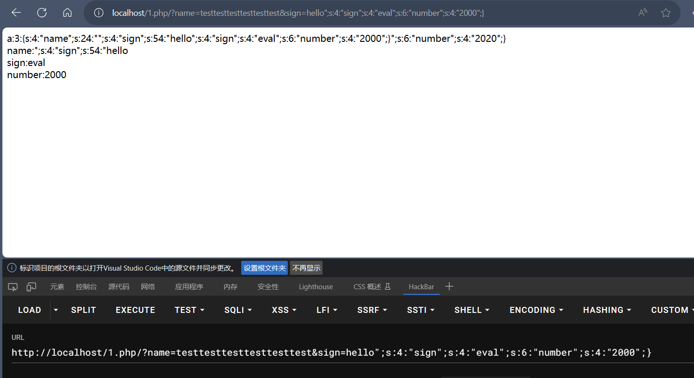Dismiss notice with 不再显示 button
Image resolution: width=694 pixels, height=378 pixels.
(306, 268)
